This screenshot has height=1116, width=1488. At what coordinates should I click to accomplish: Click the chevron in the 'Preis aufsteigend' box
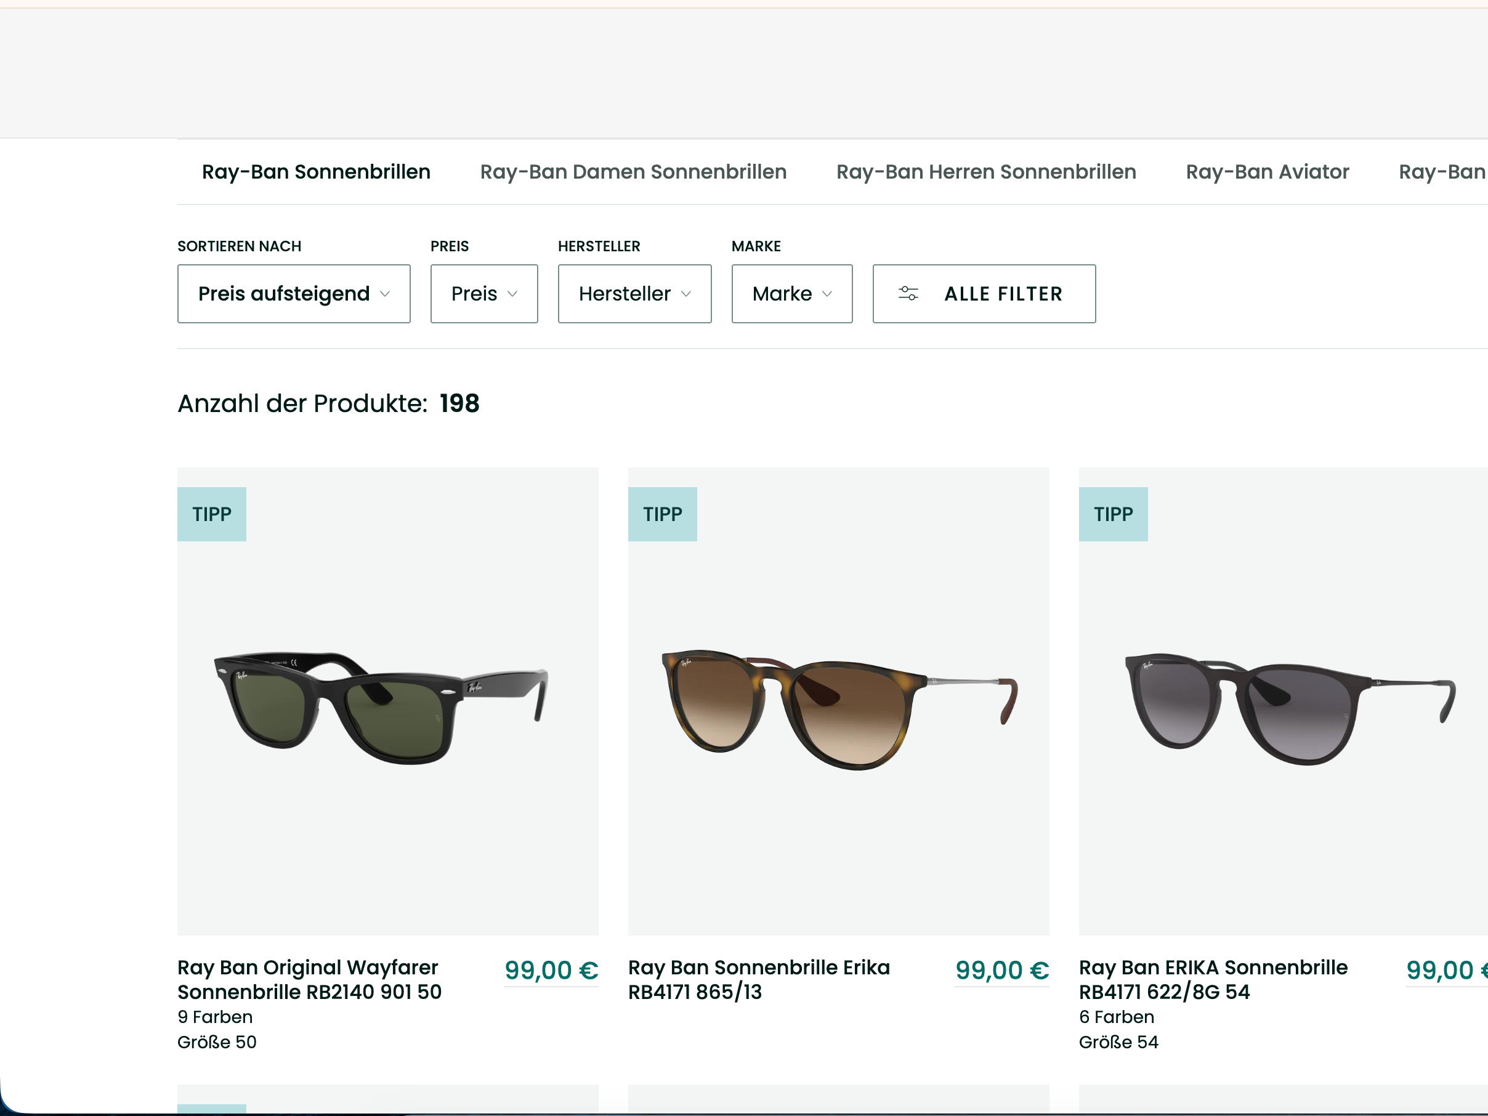[x=385, y=294]
